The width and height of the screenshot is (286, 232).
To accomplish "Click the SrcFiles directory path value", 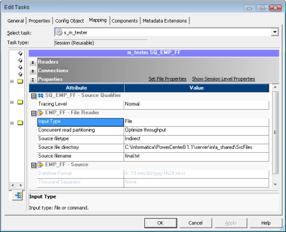I will [196, 148].
